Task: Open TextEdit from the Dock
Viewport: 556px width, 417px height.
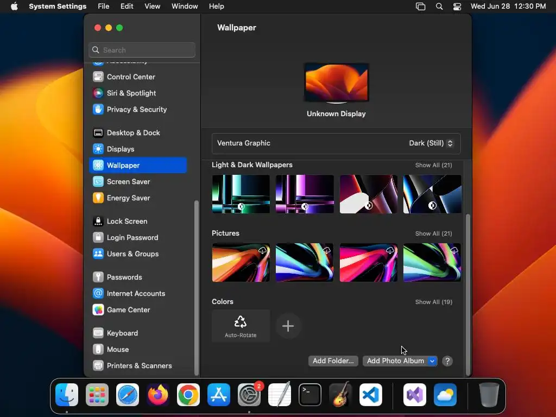Action: pyautogui.click(x=280, y=395)
